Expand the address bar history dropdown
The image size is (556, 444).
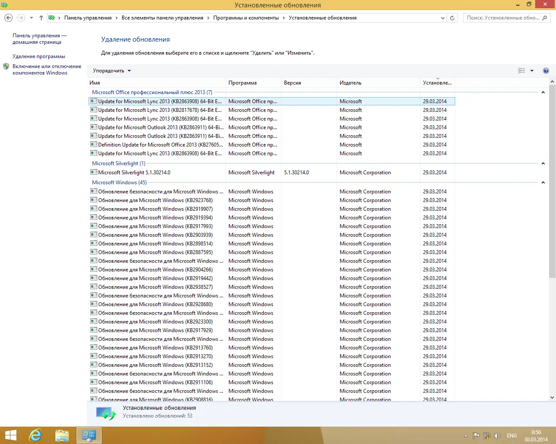(443, 18)
